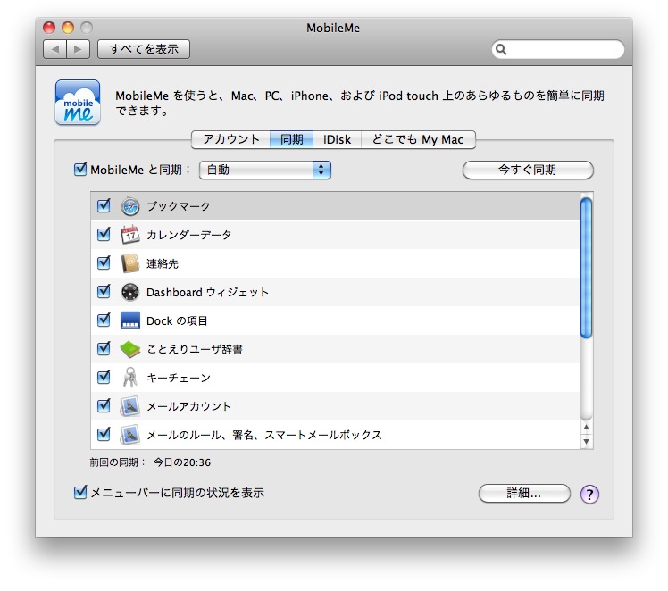Click the Keychain keys icon
Viewport: 668px width, 591px height.
(130, 378)
